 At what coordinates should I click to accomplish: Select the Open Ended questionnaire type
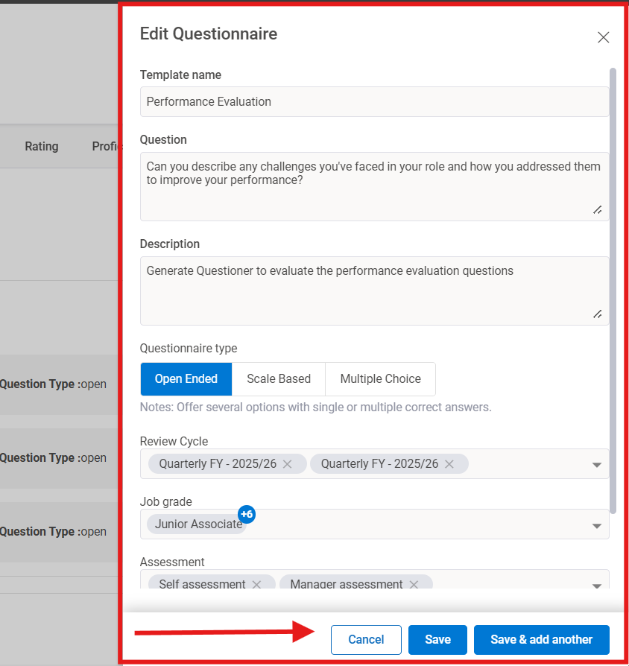(186, 379)
